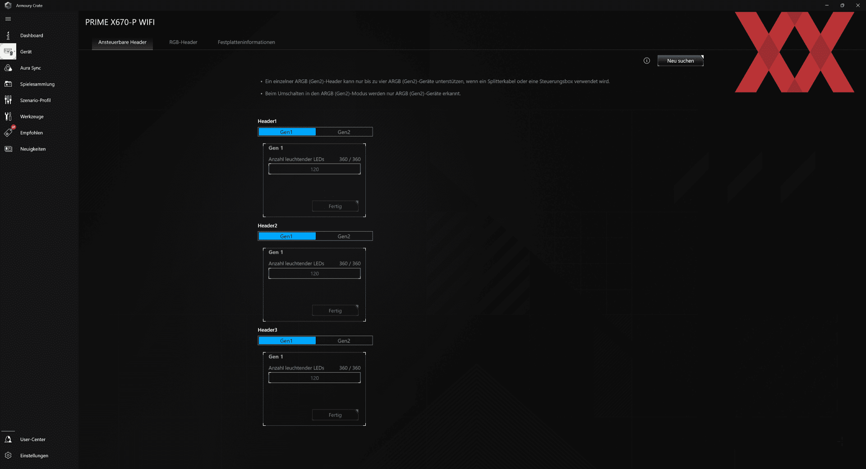Click the Header1 section label
866x469 pixels.
click(x=267, y=121)
